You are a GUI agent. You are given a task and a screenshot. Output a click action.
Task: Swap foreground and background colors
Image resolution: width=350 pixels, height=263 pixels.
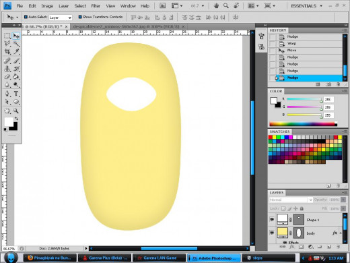pos(16,118)
